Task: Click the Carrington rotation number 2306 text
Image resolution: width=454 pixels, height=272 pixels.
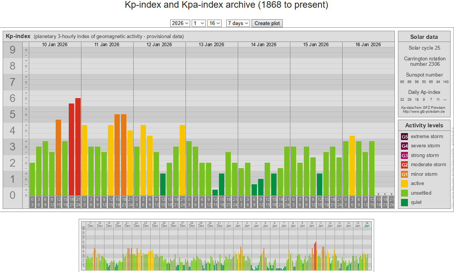Action: tap(425, 61)
